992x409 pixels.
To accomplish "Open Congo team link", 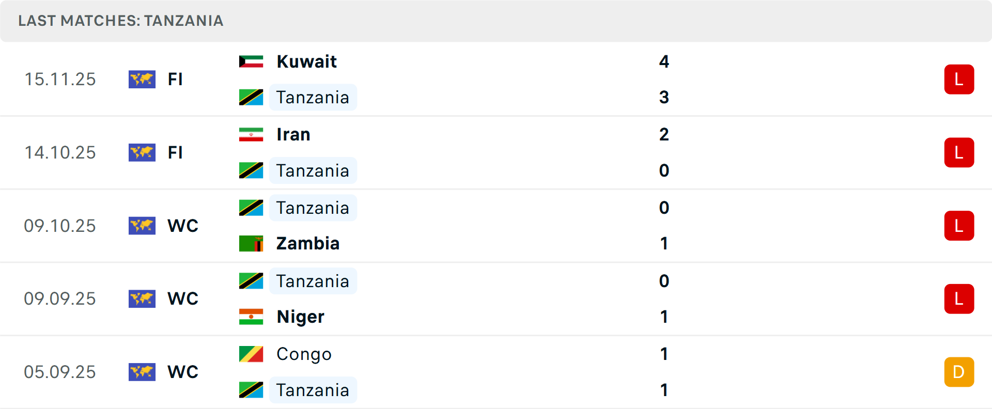I will [x=304, y=354].
